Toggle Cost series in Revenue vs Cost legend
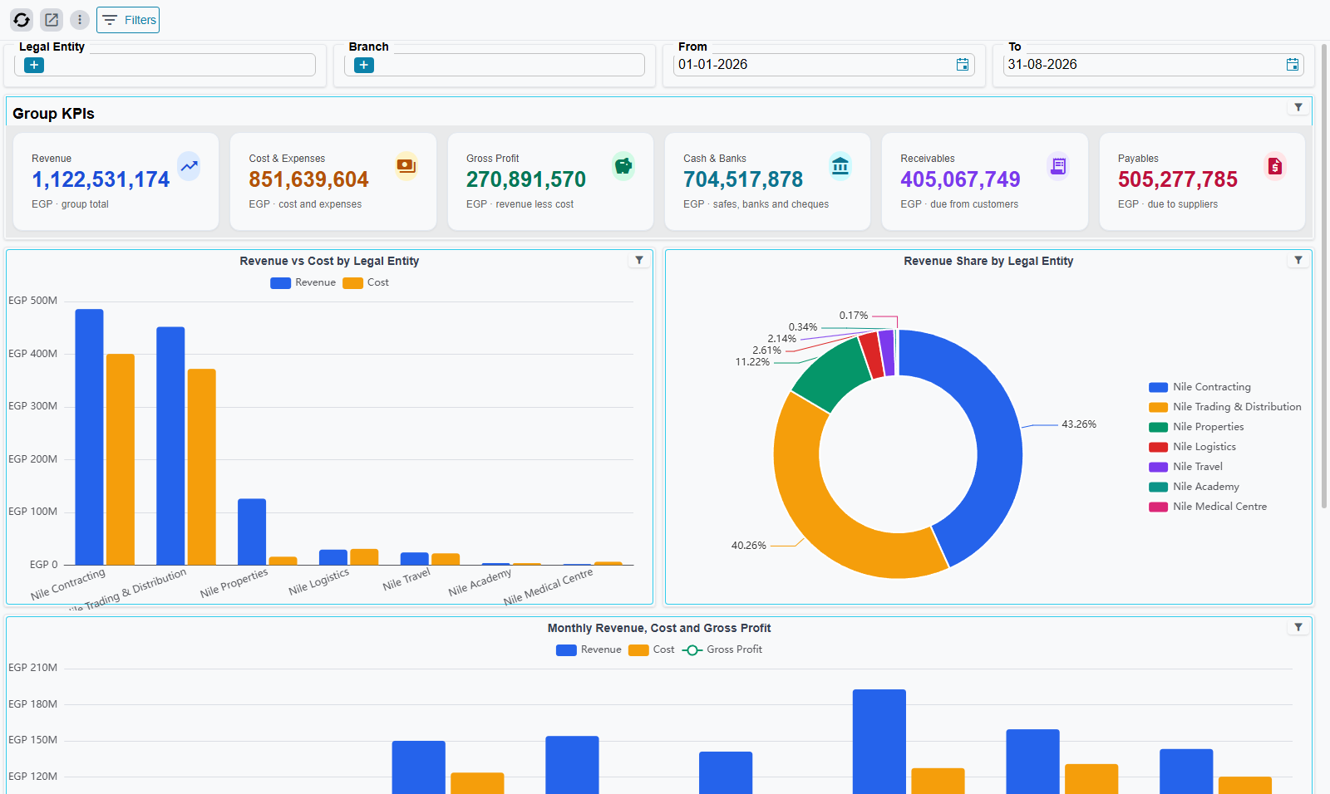Screen dimensions: 1330x794 pyautogui.click(x=366, y=282)
